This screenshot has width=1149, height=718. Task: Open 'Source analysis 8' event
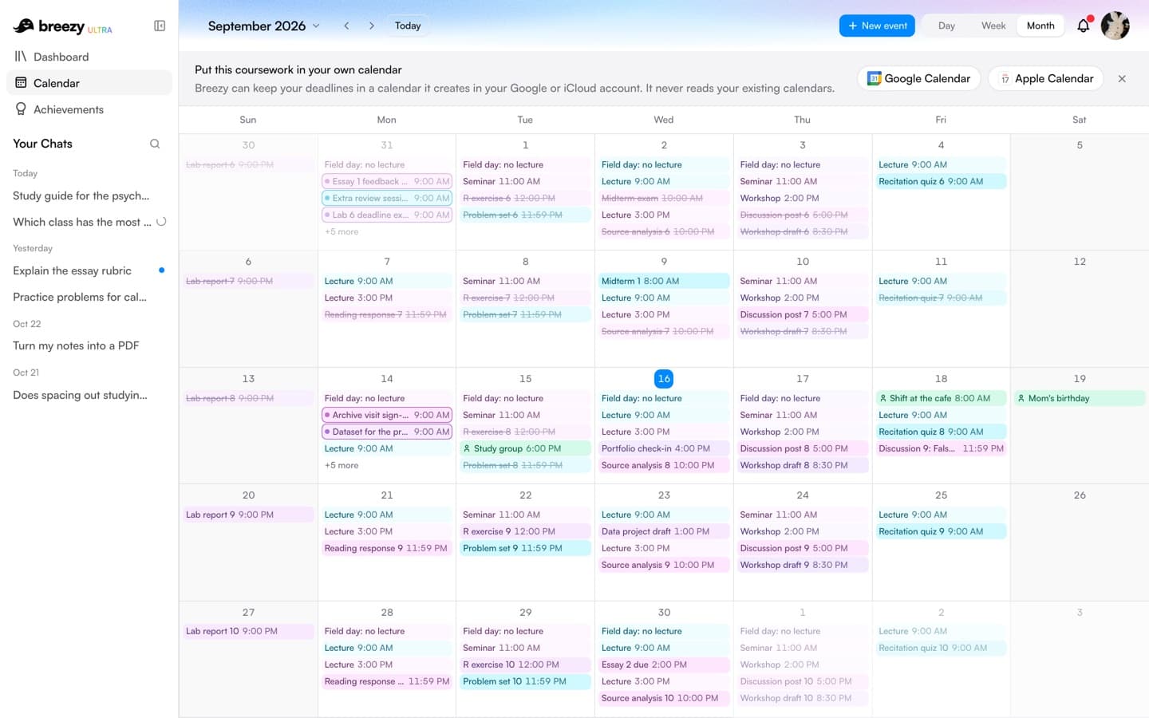pyautogui.click(x=664, y=465)
